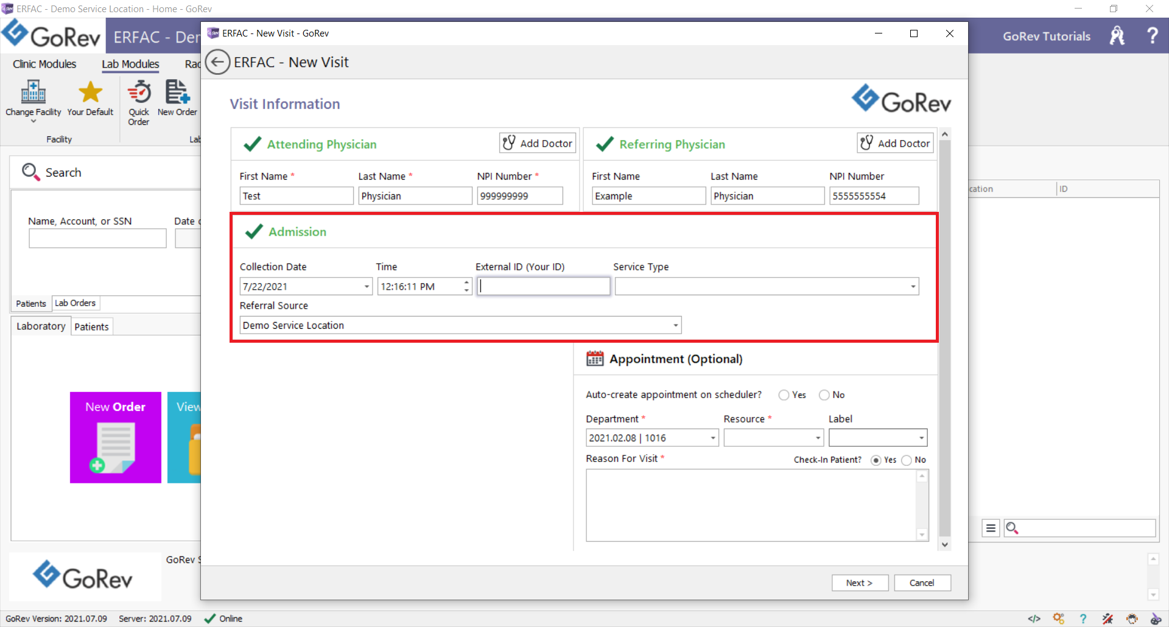This screenshot has width=1169, height=627.
Task: Click the scrollbar up arrow in New Visit
Action: click(945, 134)
